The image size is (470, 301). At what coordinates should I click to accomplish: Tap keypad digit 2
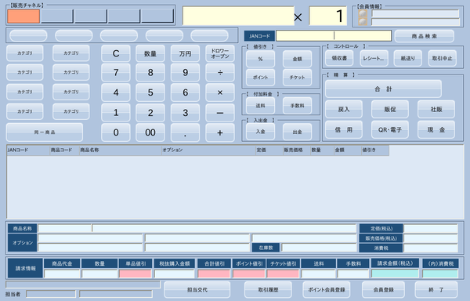[x=150, y=113]
